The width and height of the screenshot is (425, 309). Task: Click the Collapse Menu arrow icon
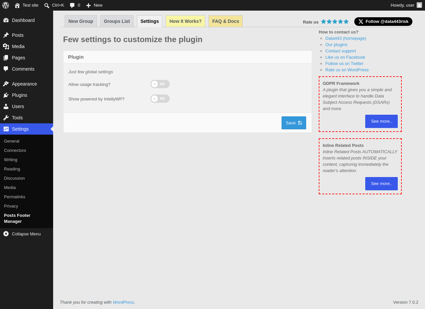(6, 234)
